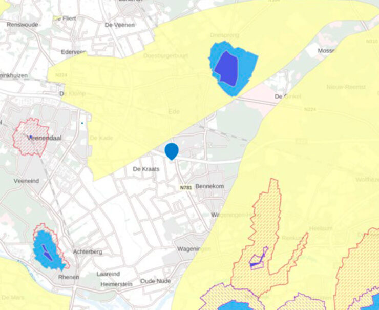Click the small blue dot east of Veenendaal

pos(82,123)
